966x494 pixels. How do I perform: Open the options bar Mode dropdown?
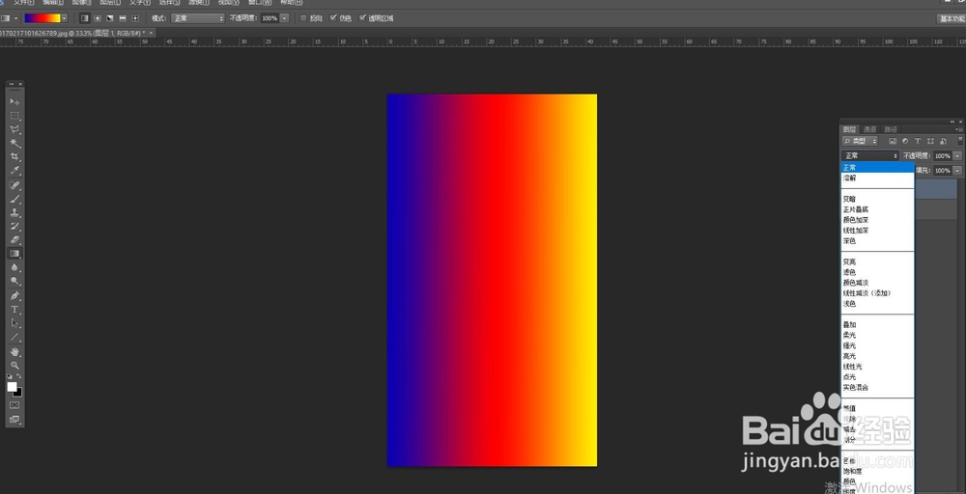pyautogui.click(x=198, y=18)
